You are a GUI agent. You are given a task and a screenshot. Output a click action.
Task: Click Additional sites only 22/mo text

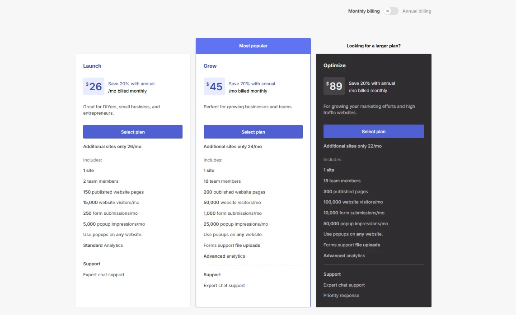352,146
